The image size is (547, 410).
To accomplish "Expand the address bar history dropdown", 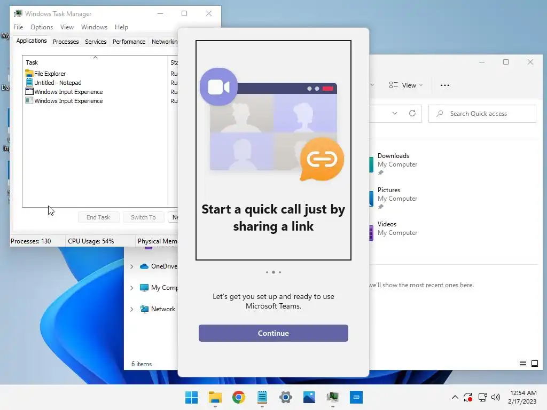I will (395, 114).
